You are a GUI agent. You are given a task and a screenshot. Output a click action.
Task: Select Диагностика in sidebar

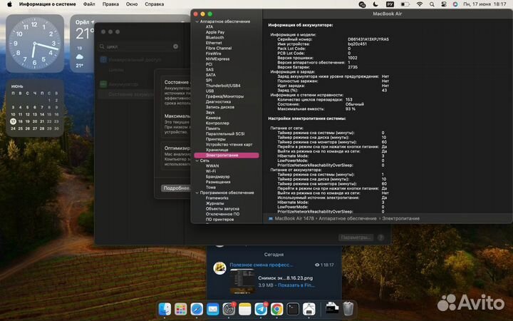coord(218,102)
